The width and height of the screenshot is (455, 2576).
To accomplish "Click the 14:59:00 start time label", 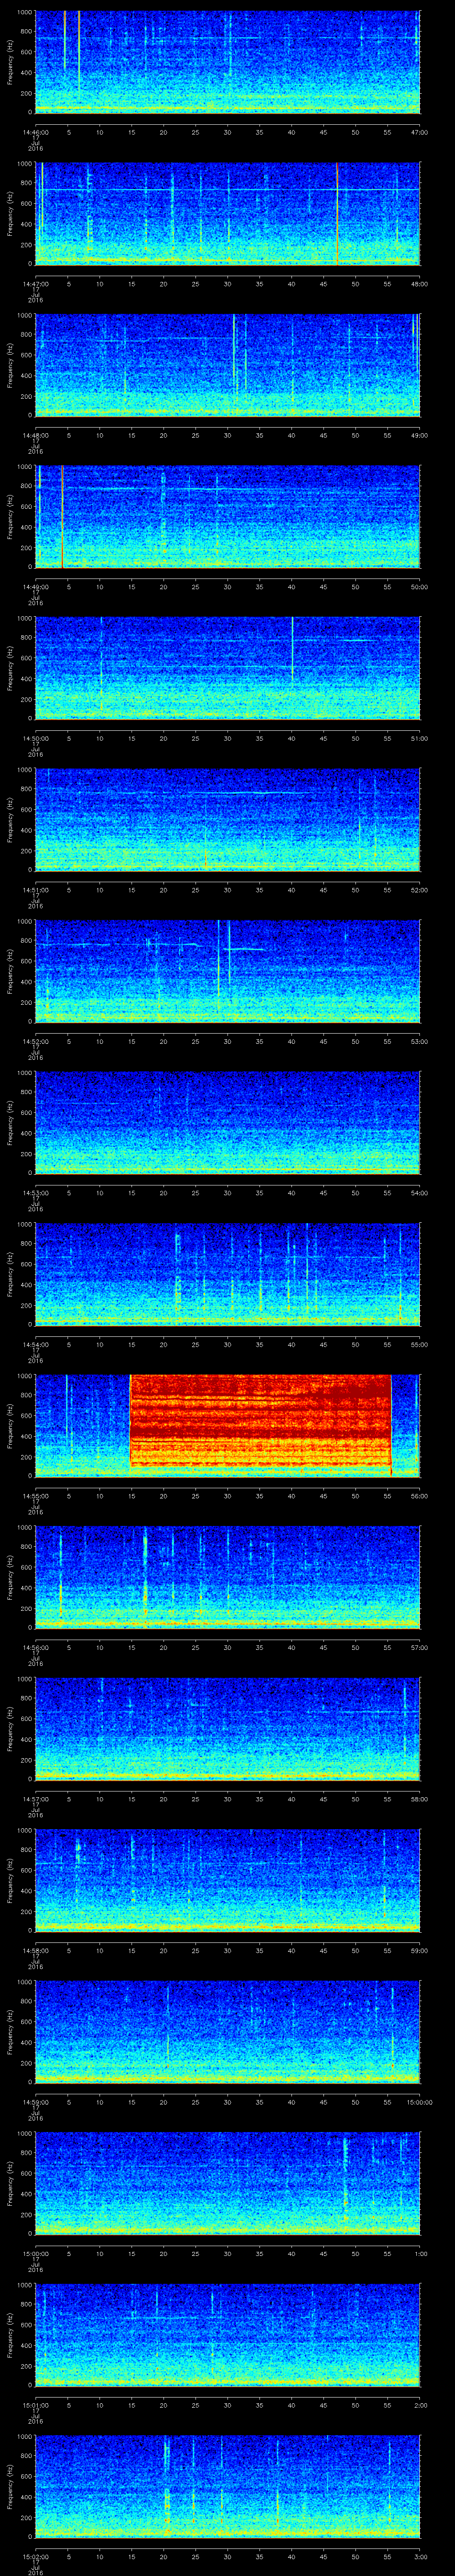I will [x=36, y=2102].
